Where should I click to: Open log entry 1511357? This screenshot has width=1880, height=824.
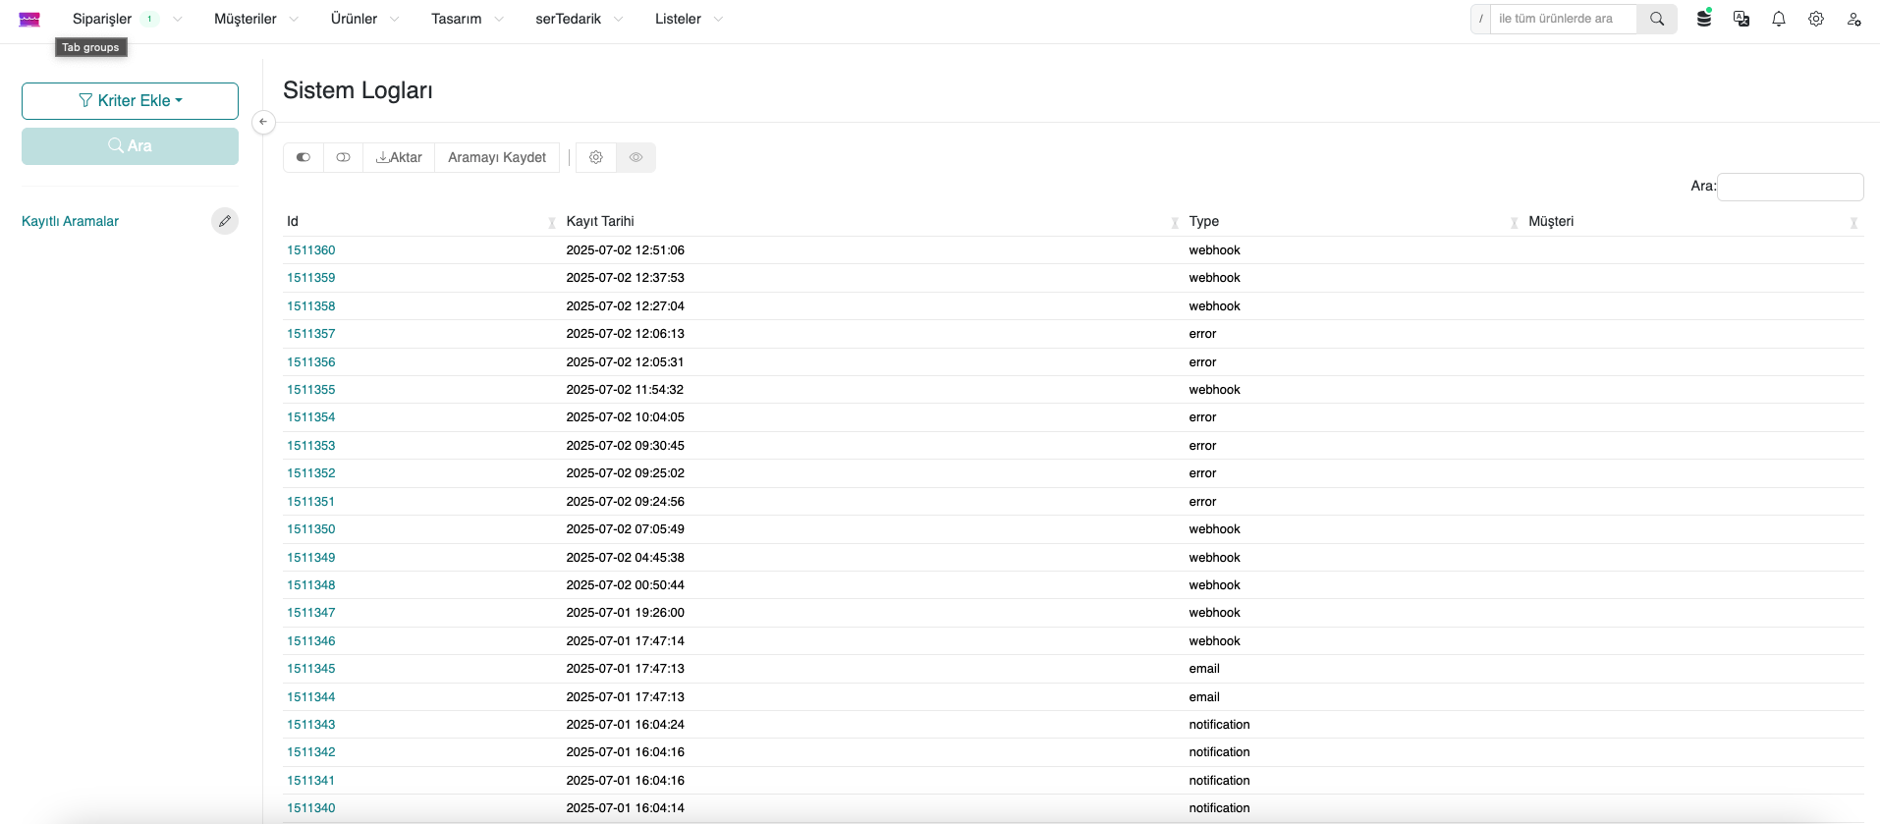coord(311,334)
